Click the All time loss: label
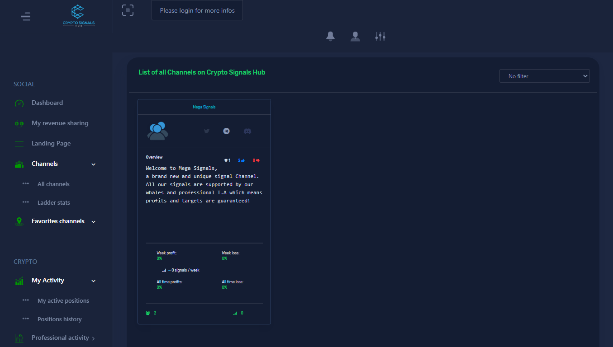Image resolution: width=613 pixels, height=347 pixels. [233, 282]
